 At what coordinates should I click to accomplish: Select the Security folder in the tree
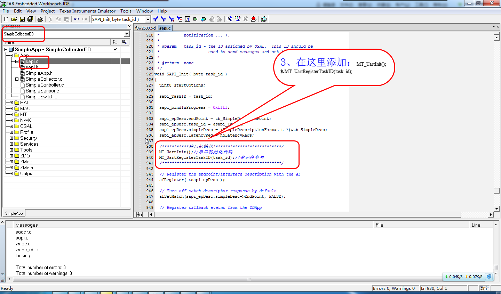point(28,138)
